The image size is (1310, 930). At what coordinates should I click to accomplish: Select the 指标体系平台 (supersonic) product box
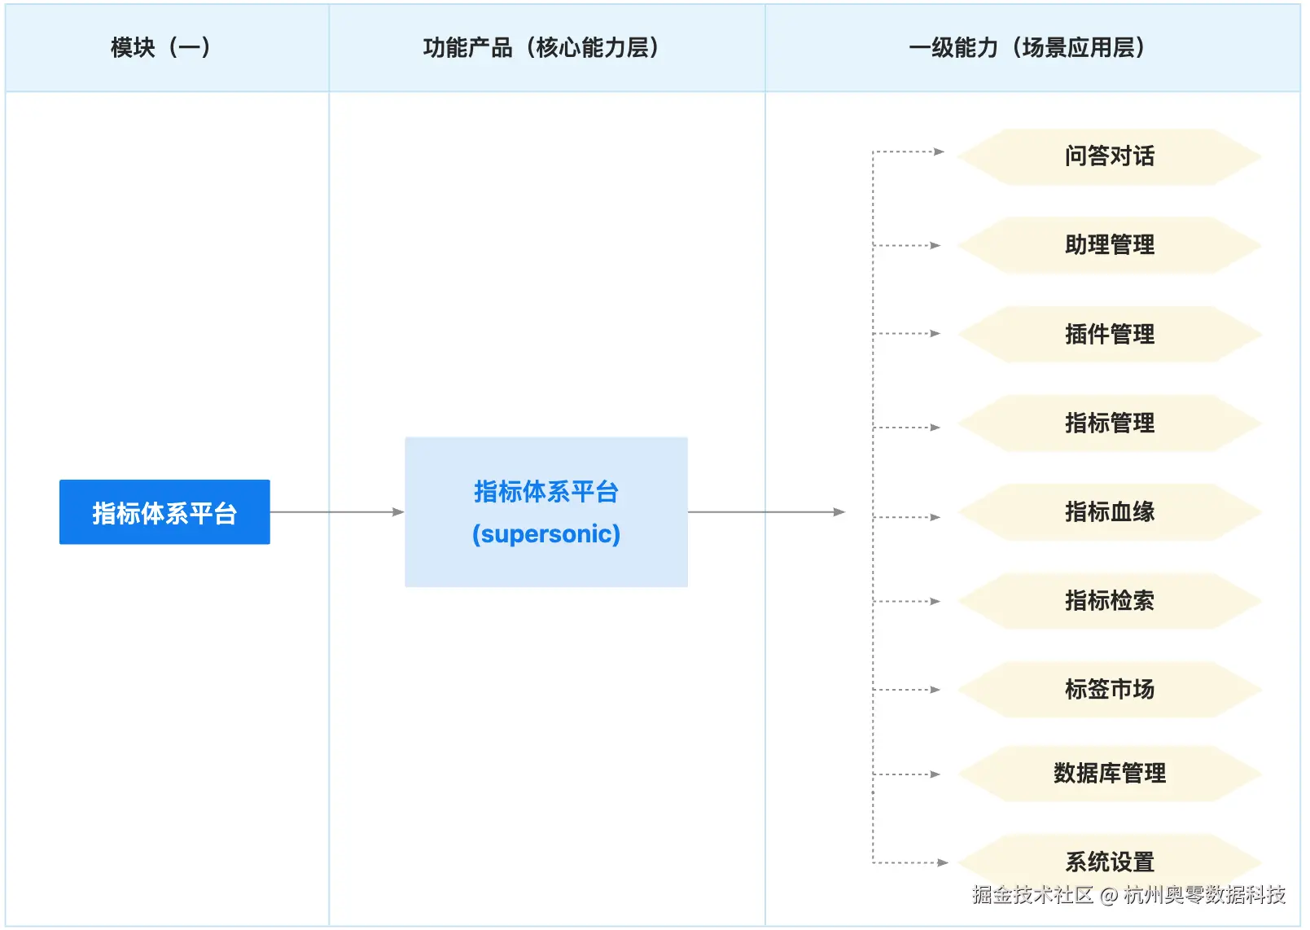tap(546, 511)
